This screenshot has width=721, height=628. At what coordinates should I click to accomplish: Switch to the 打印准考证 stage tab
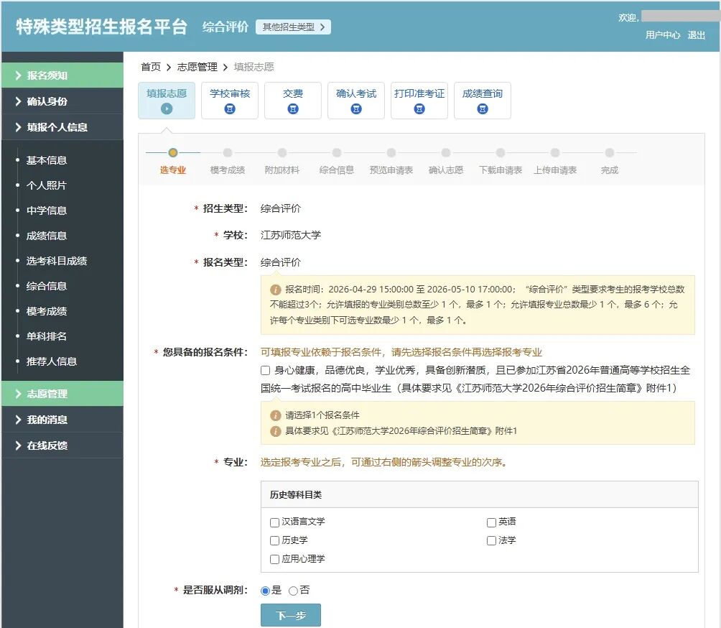(x=419, y=101)
